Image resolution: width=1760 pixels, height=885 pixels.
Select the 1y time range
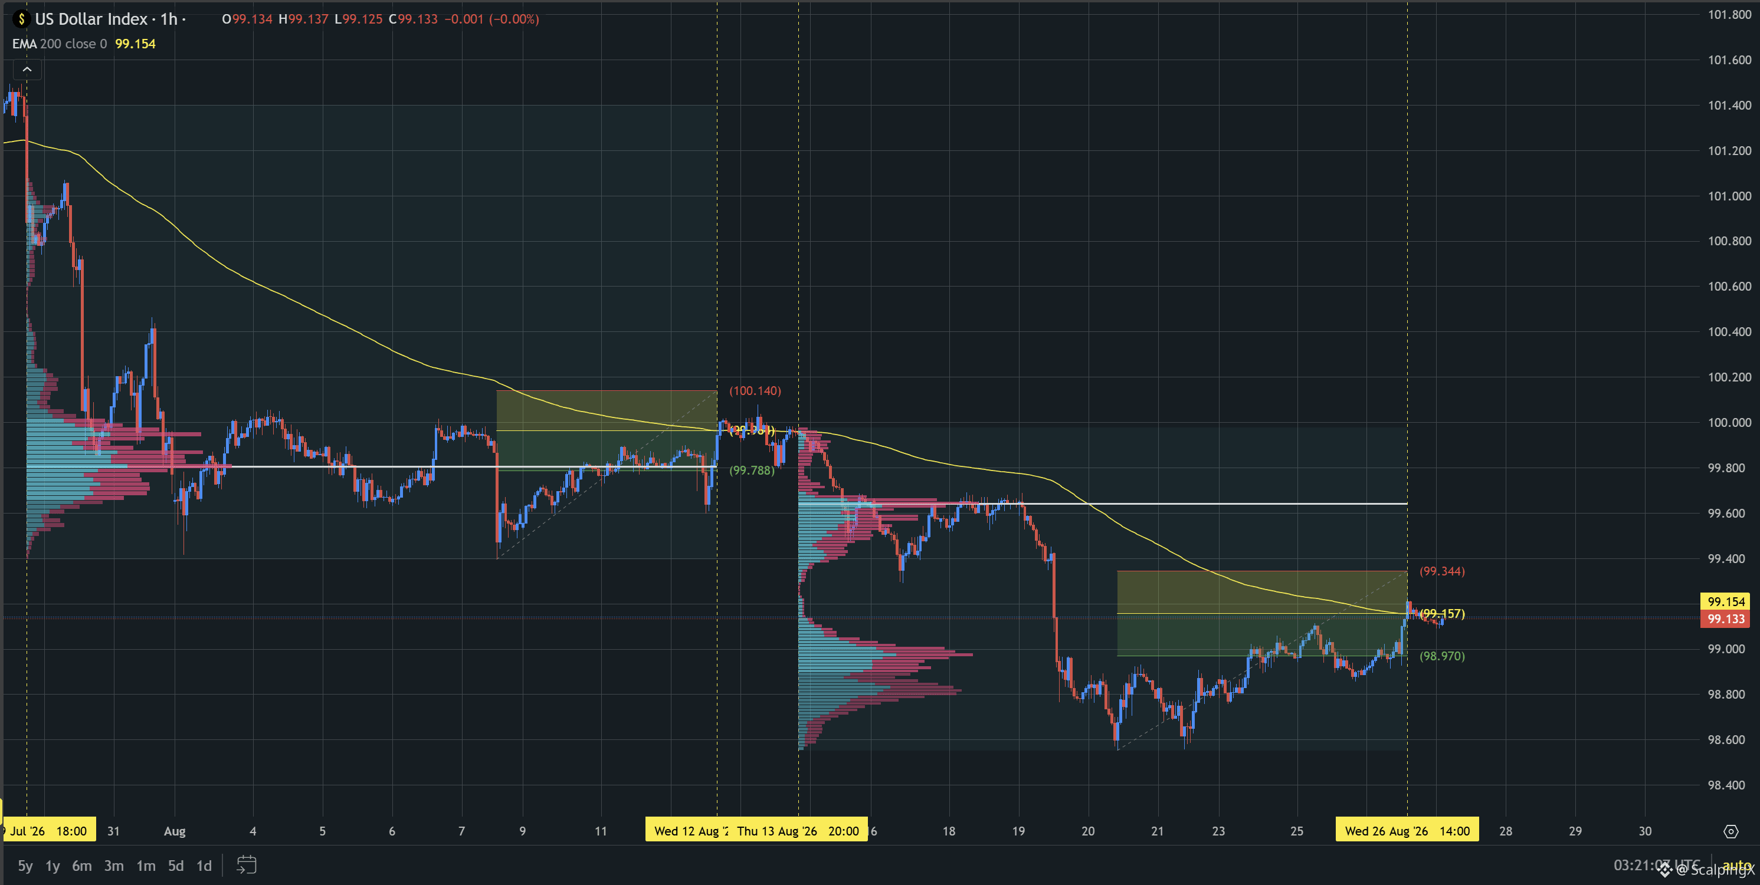(53, 866)
